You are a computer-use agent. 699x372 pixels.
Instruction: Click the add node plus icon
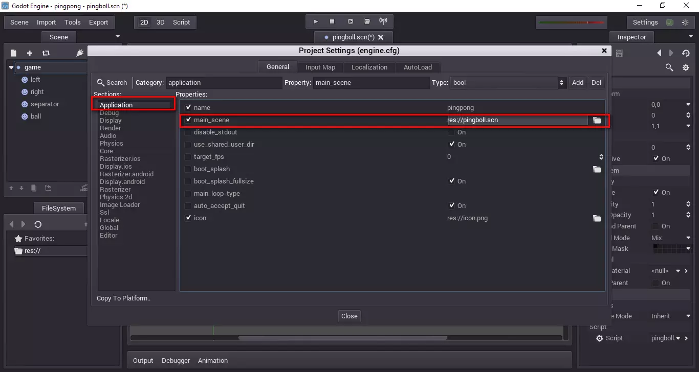pyautogui.click(x=30, y=53)
